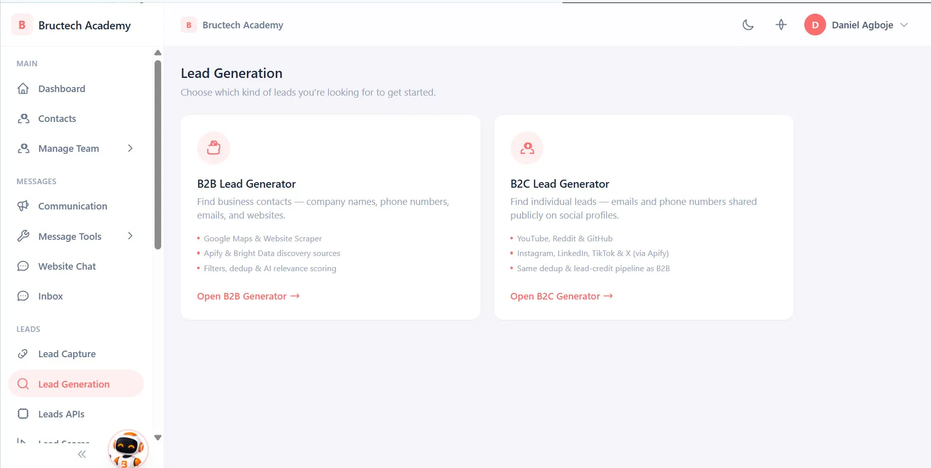Viewport: 931px width, 468px height.
Task: Open Inbox from the sidebar
Action: (76, 296)
